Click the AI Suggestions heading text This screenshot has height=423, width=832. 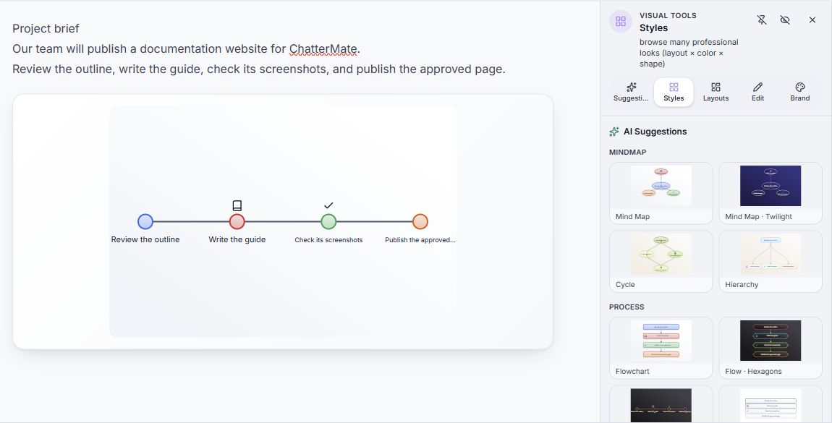pyautogui.click(x=655, y=132)
